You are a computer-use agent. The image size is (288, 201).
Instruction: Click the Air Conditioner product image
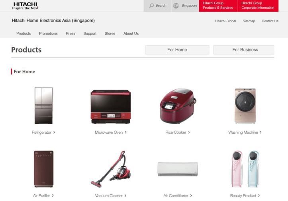[x=178, y=169]
